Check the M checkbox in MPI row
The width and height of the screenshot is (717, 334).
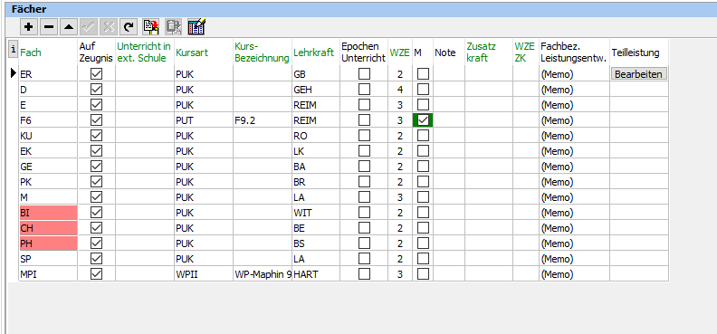point(423,274)
